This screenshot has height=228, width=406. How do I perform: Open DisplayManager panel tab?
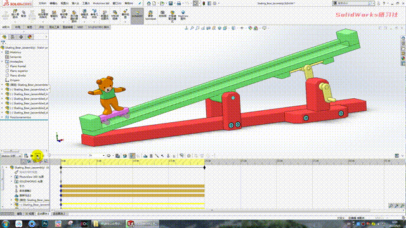point(30,37)
